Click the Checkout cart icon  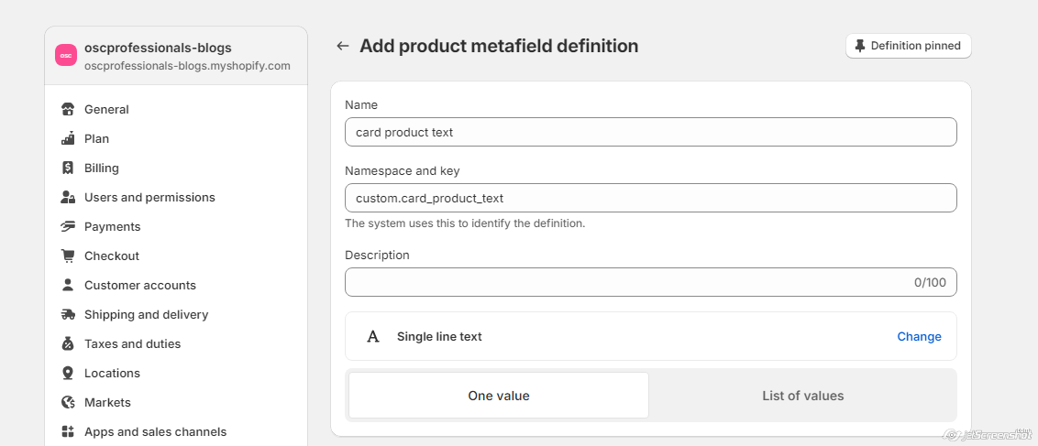point(68,256)
